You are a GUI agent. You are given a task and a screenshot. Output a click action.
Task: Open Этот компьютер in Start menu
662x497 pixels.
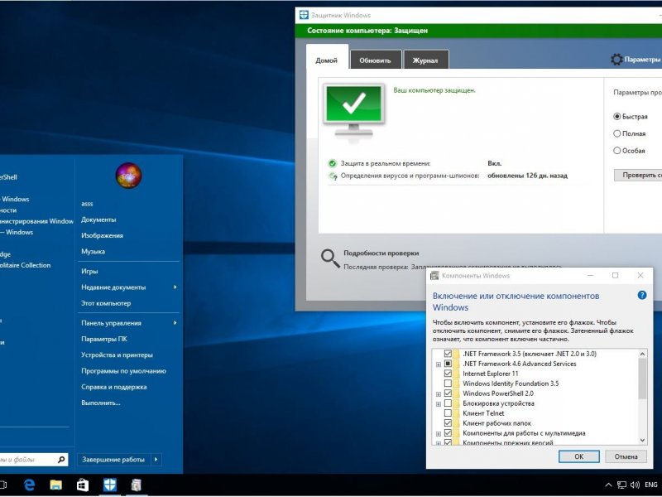106,303
